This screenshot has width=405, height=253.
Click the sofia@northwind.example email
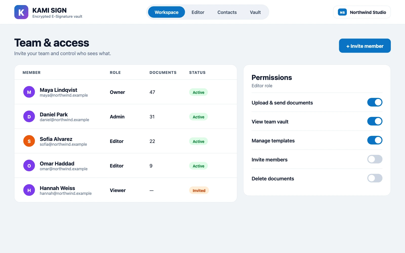click(63, 144)
